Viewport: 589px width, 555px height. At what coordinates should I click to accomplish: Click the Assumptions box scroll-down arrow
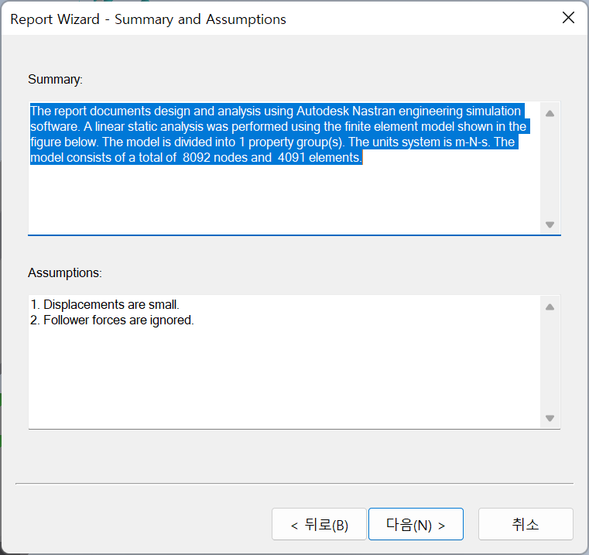[550, 418]
